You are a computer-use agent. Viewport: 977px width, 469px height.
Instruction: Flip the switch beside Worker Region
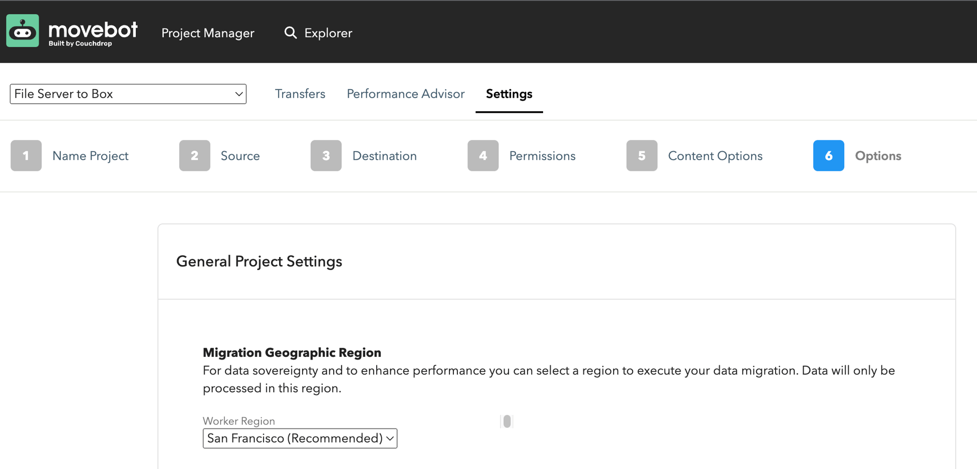click(507, 421)
